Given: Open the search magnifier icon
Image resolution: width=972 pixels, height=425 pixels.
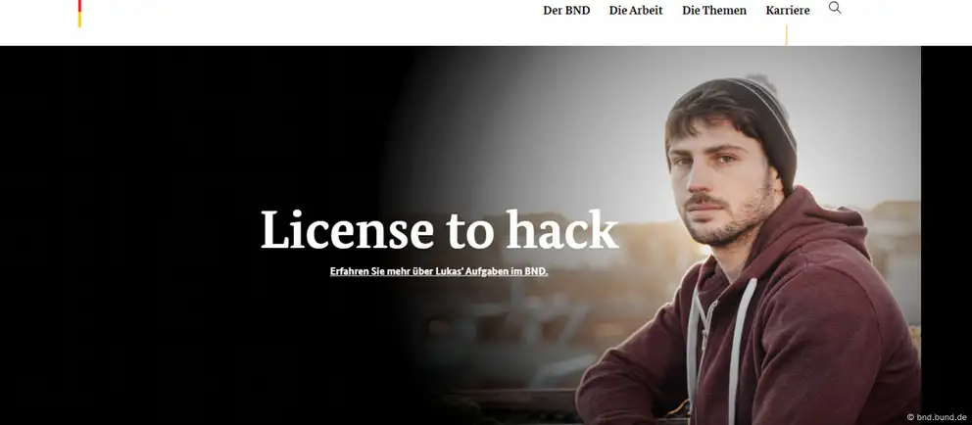Looking at the screenshot, I should (x=835, y=8).
